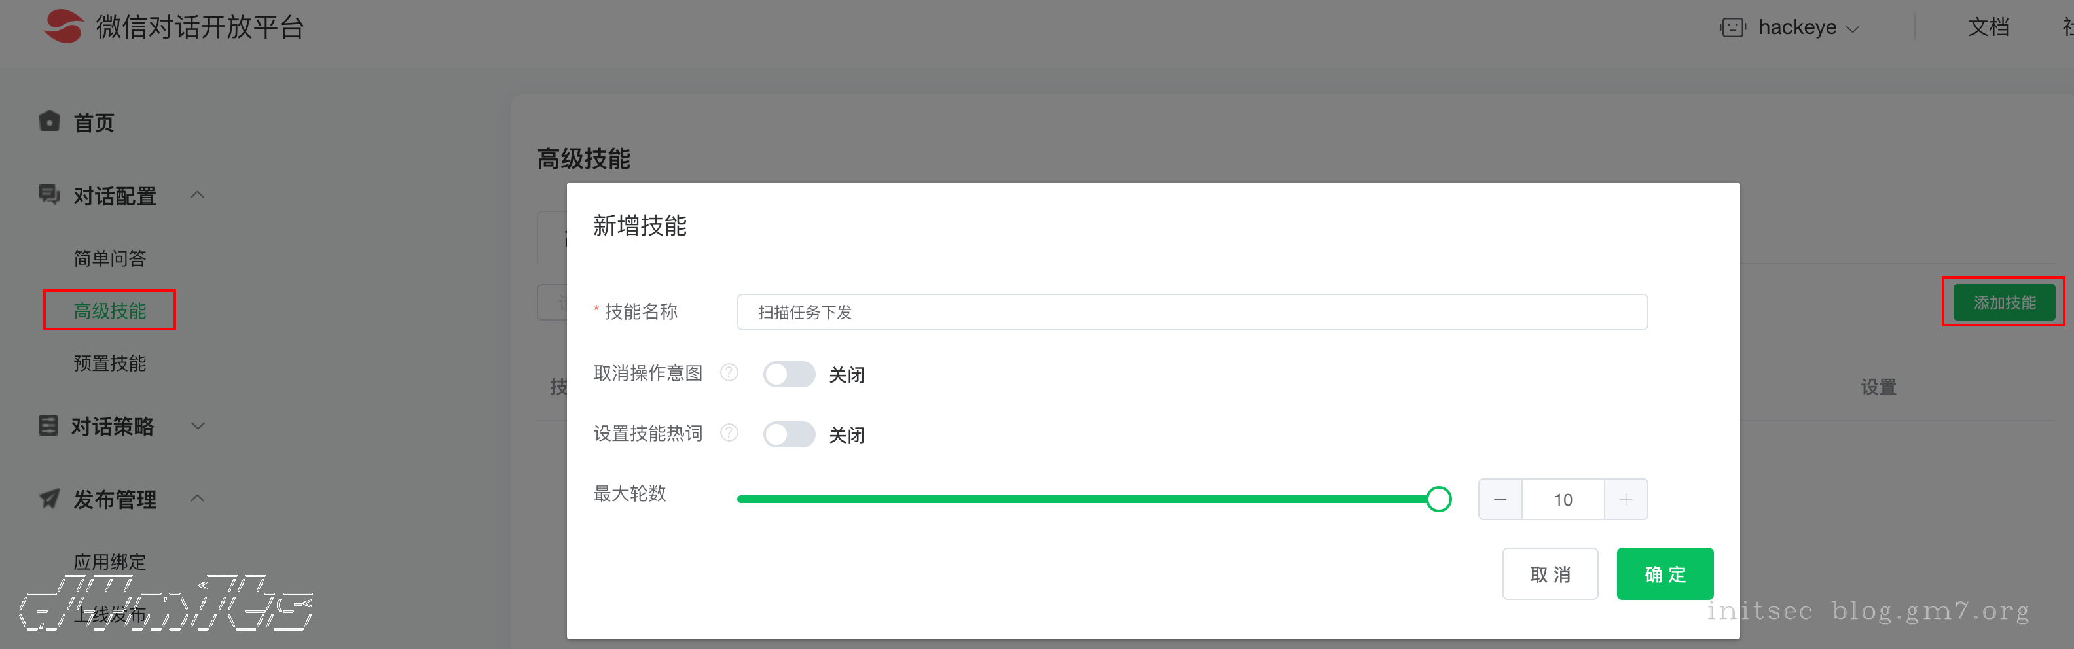Click the 对话策略 list icon

[x=49, y=425]
